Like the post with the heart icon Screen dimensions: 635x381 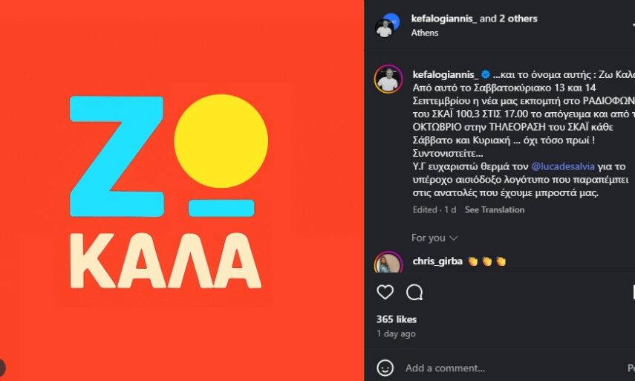[385, 293]
